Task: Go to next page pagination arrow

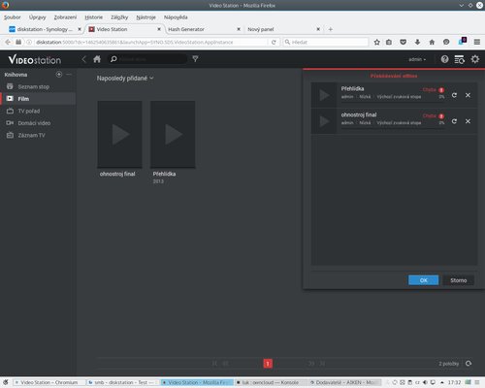Action: tap(311, 364)
